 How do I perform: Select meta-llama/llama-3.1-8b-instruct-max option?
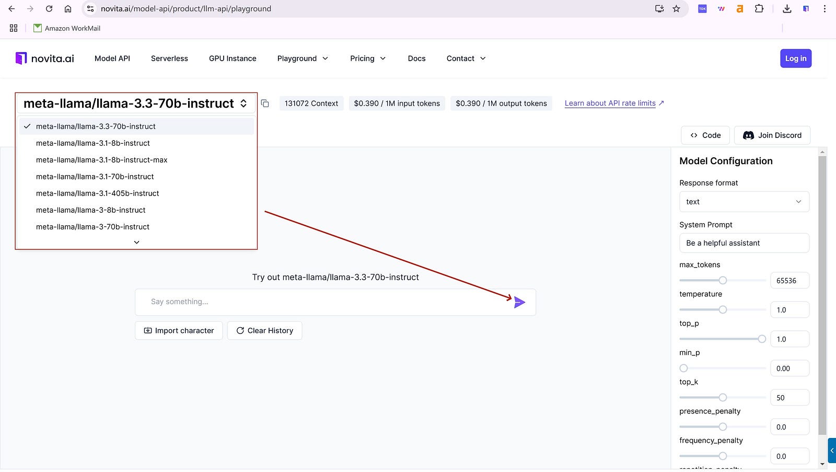click(136, 160)
